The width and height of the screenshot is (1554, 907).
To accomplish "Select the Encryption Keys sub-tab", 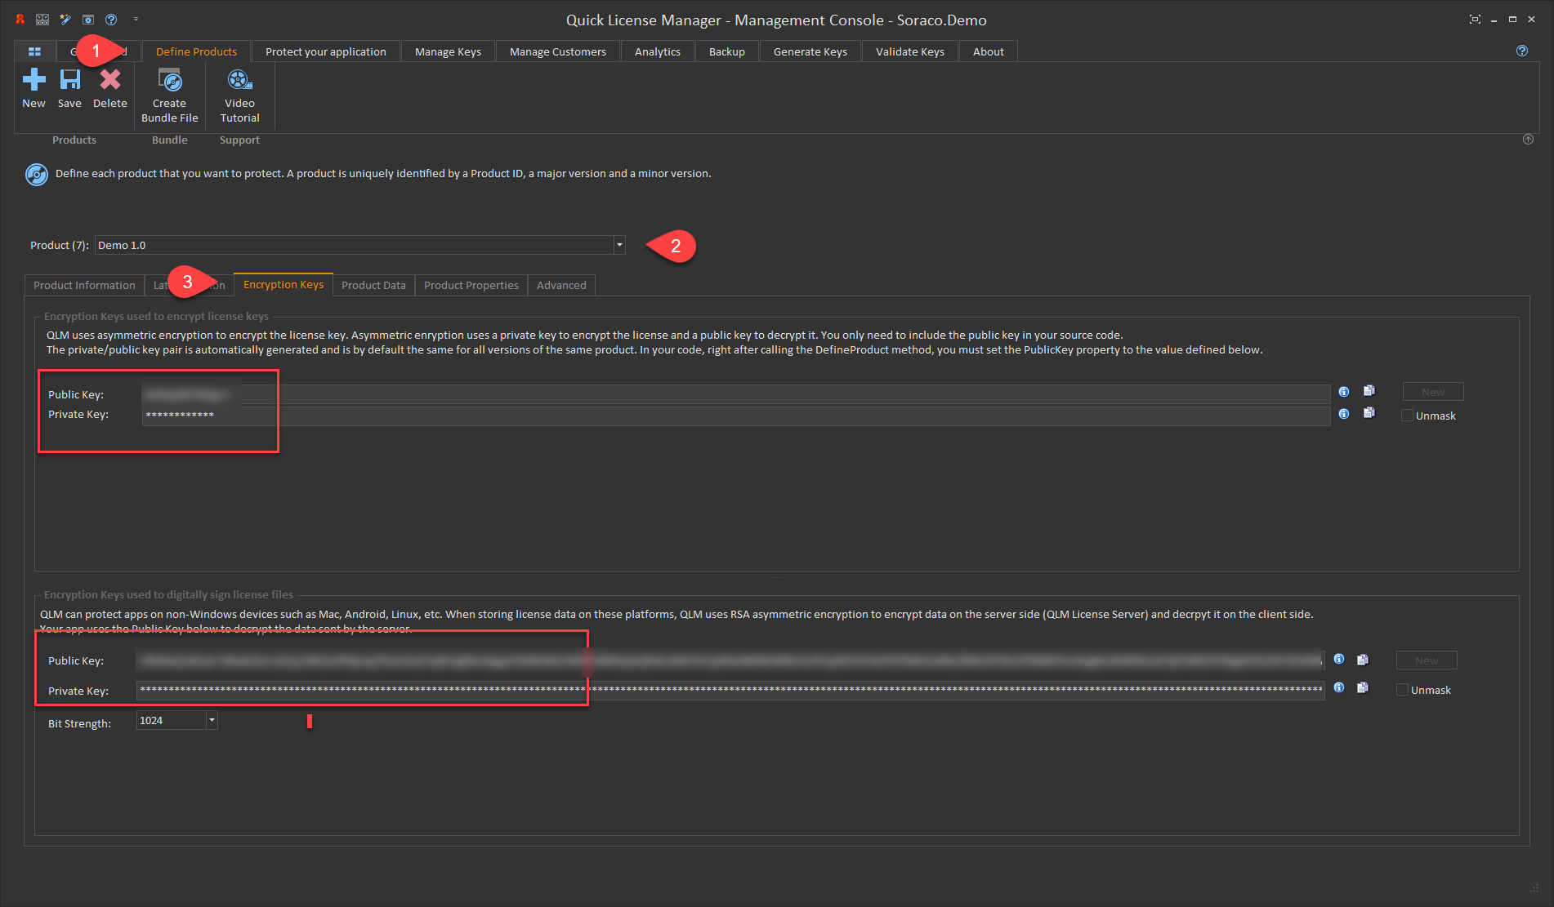I will pos(284,284).
